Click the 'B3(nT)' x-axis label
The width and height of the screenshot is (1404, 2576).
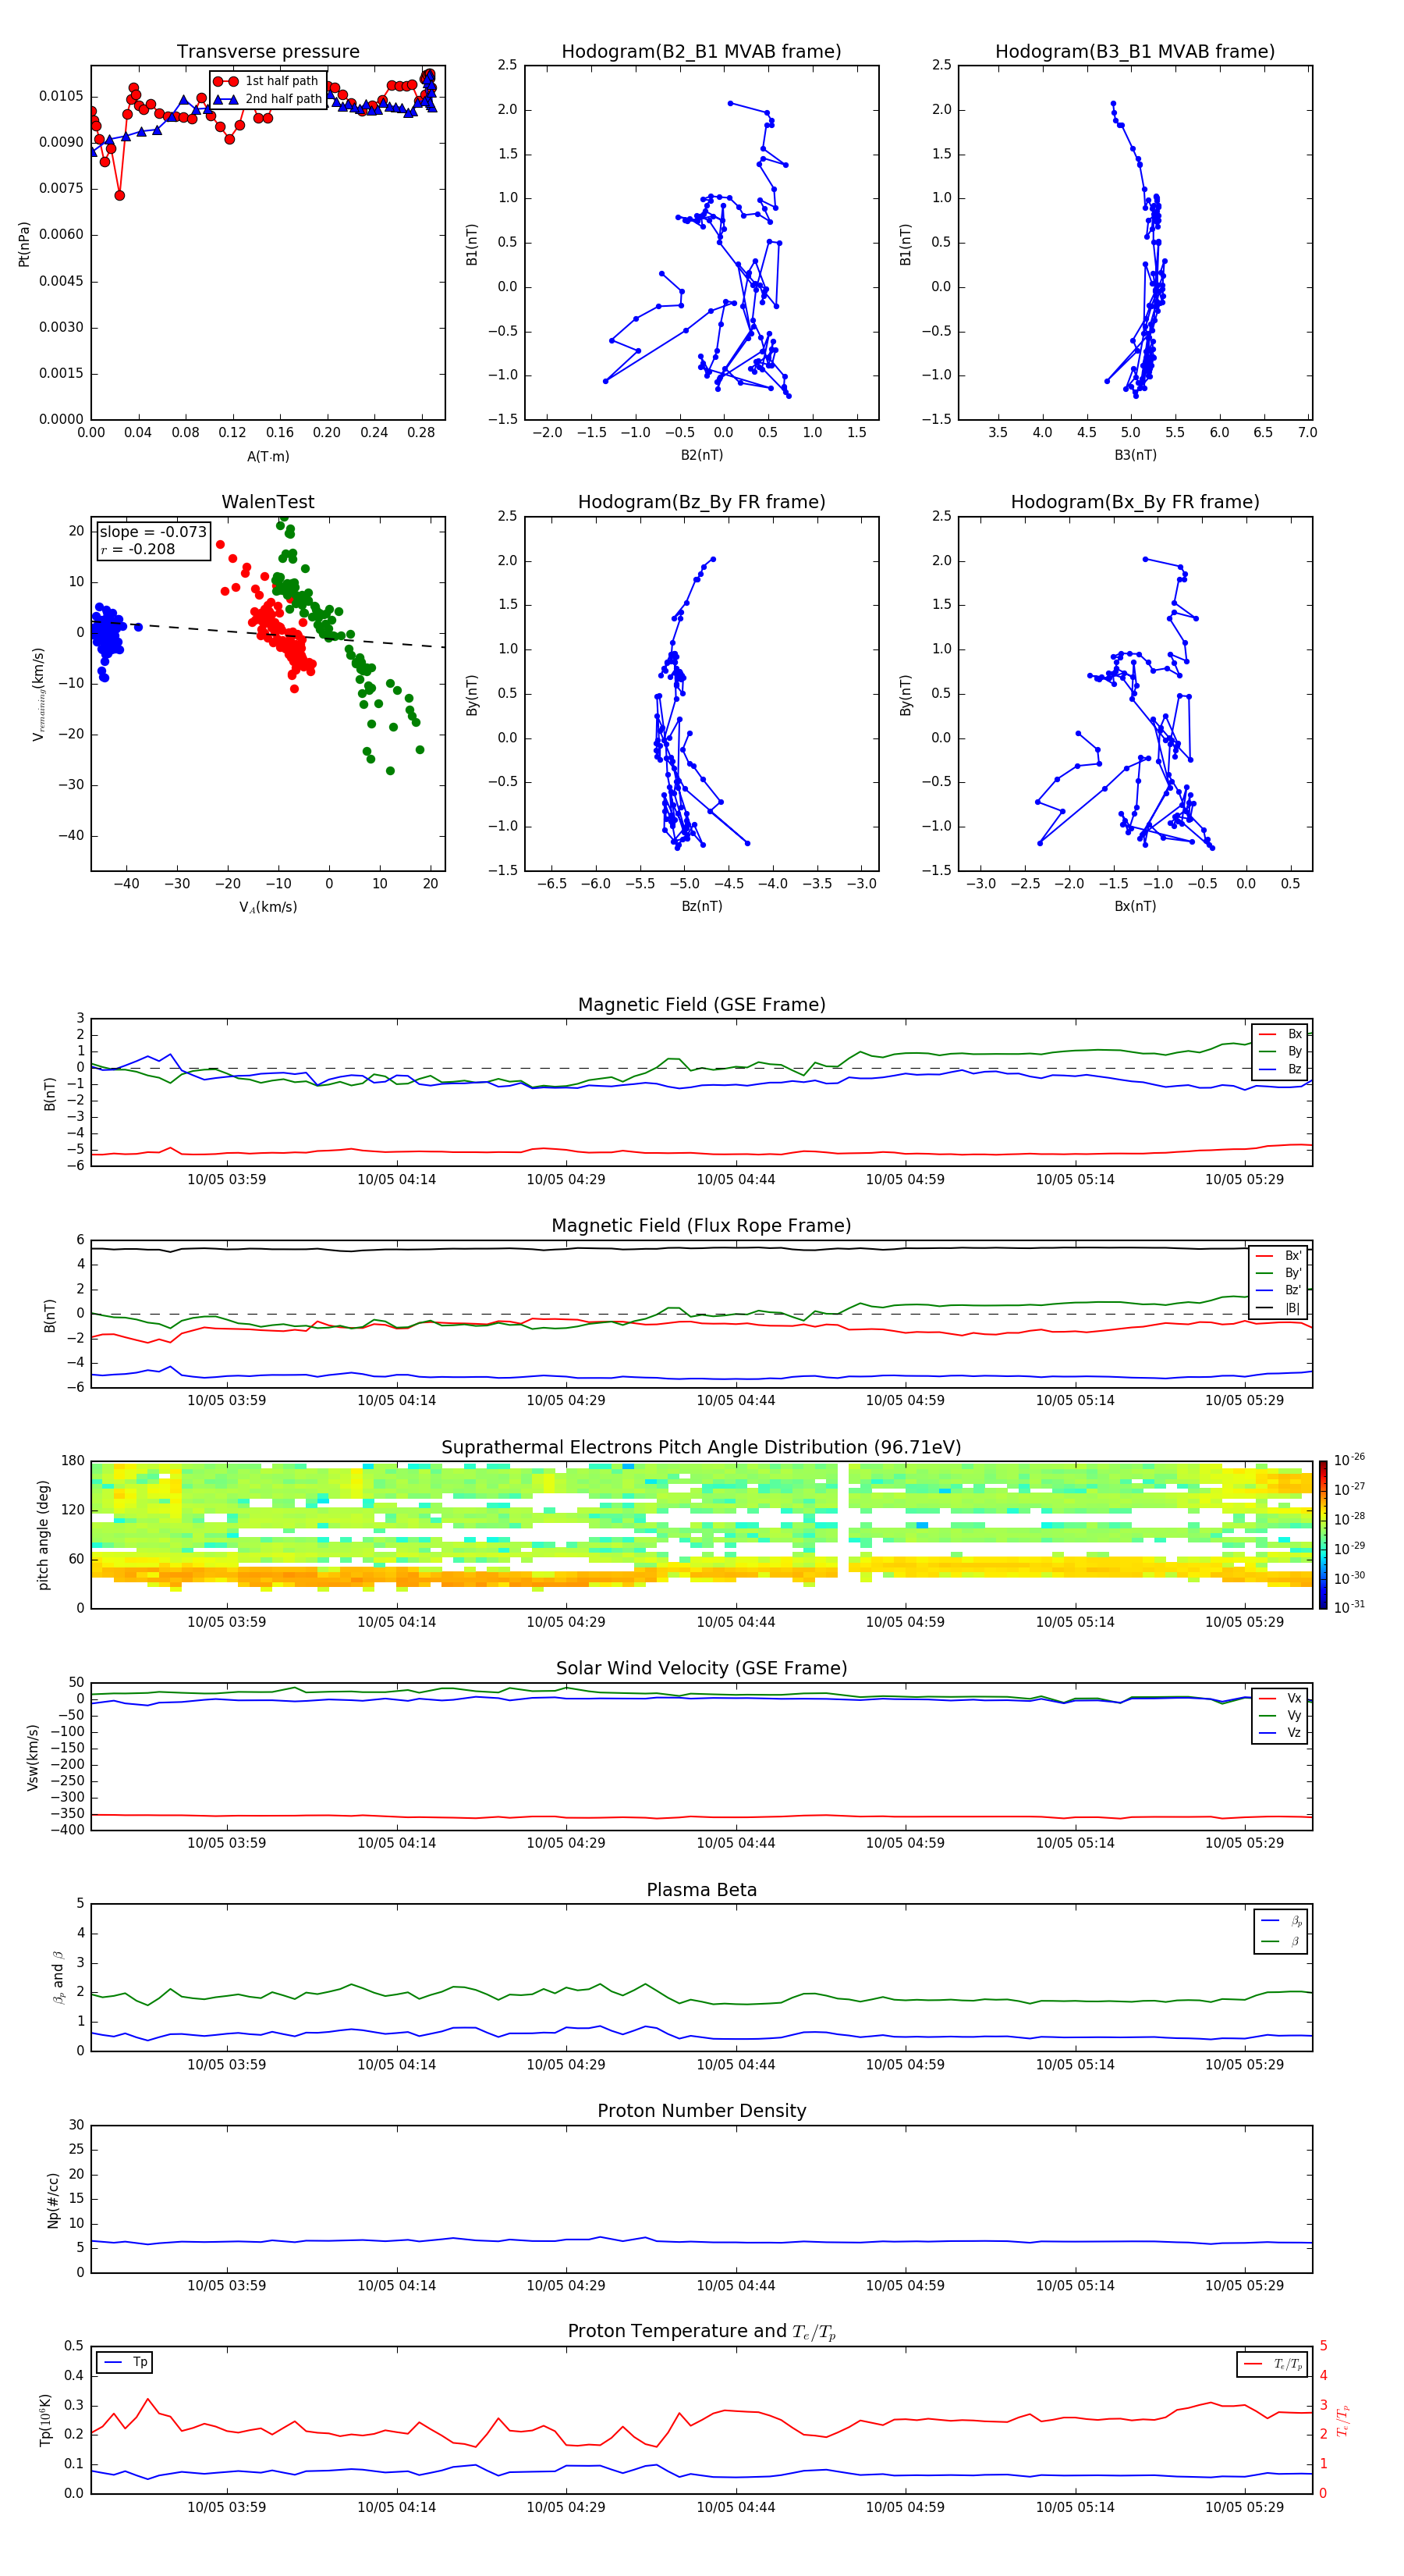[x=1135, y=455]
